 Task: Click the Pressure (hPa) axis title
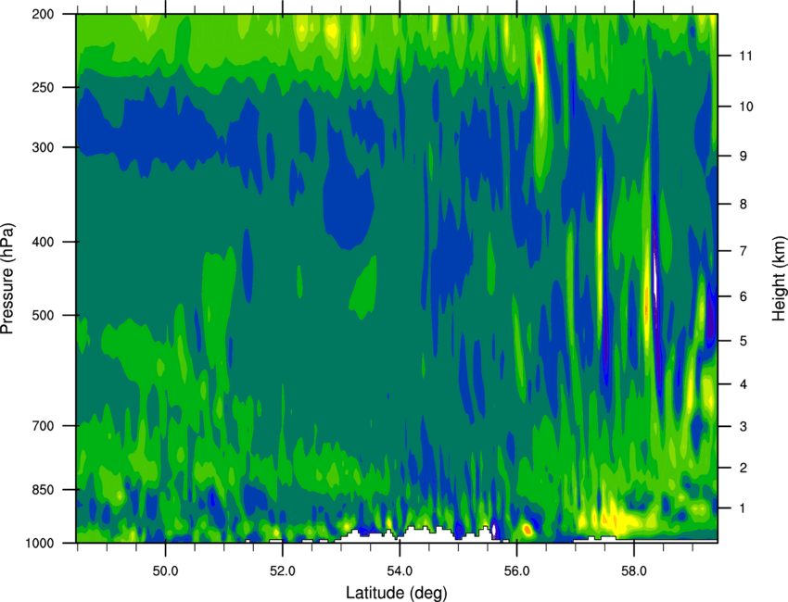[x=7, y=279]
